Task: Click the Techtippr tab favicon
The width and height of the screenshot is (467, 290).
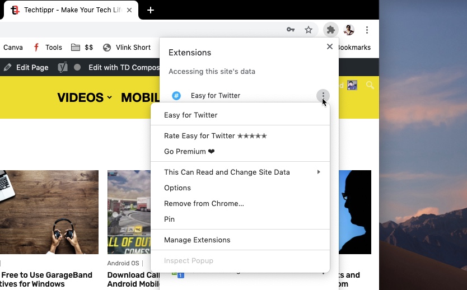Action: coord(15,10)
